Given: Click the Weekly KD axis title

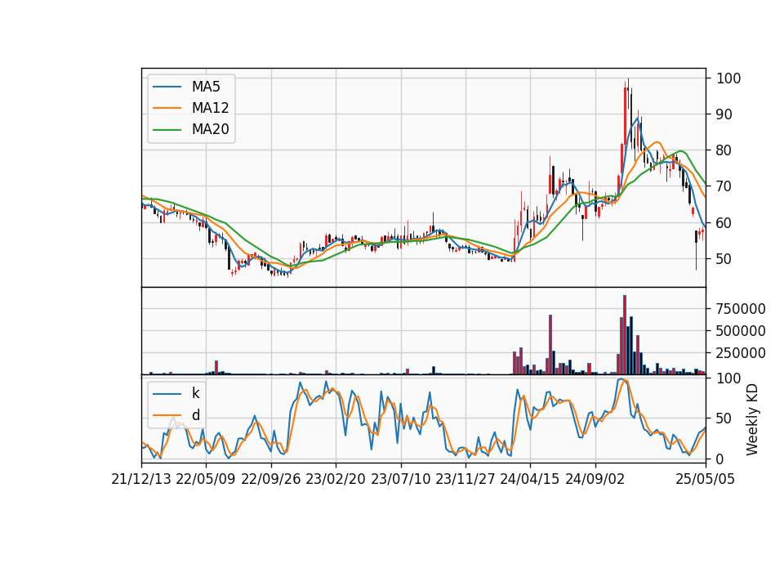Looking at the screenshot, I should point(752,420).
